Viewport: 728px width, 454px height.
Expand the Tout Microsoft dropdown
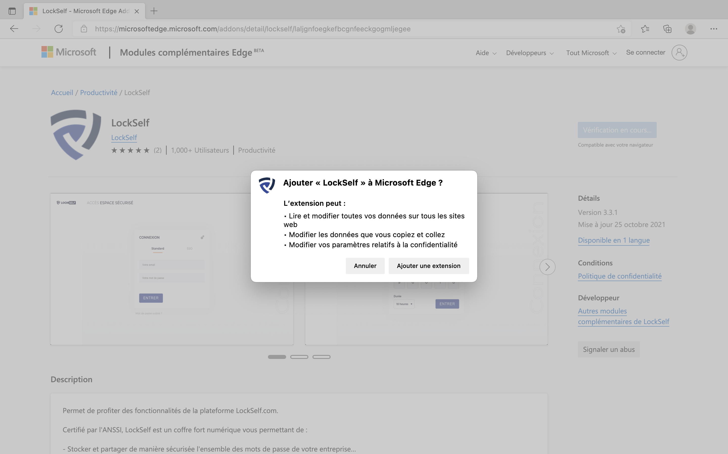[591, 53]
